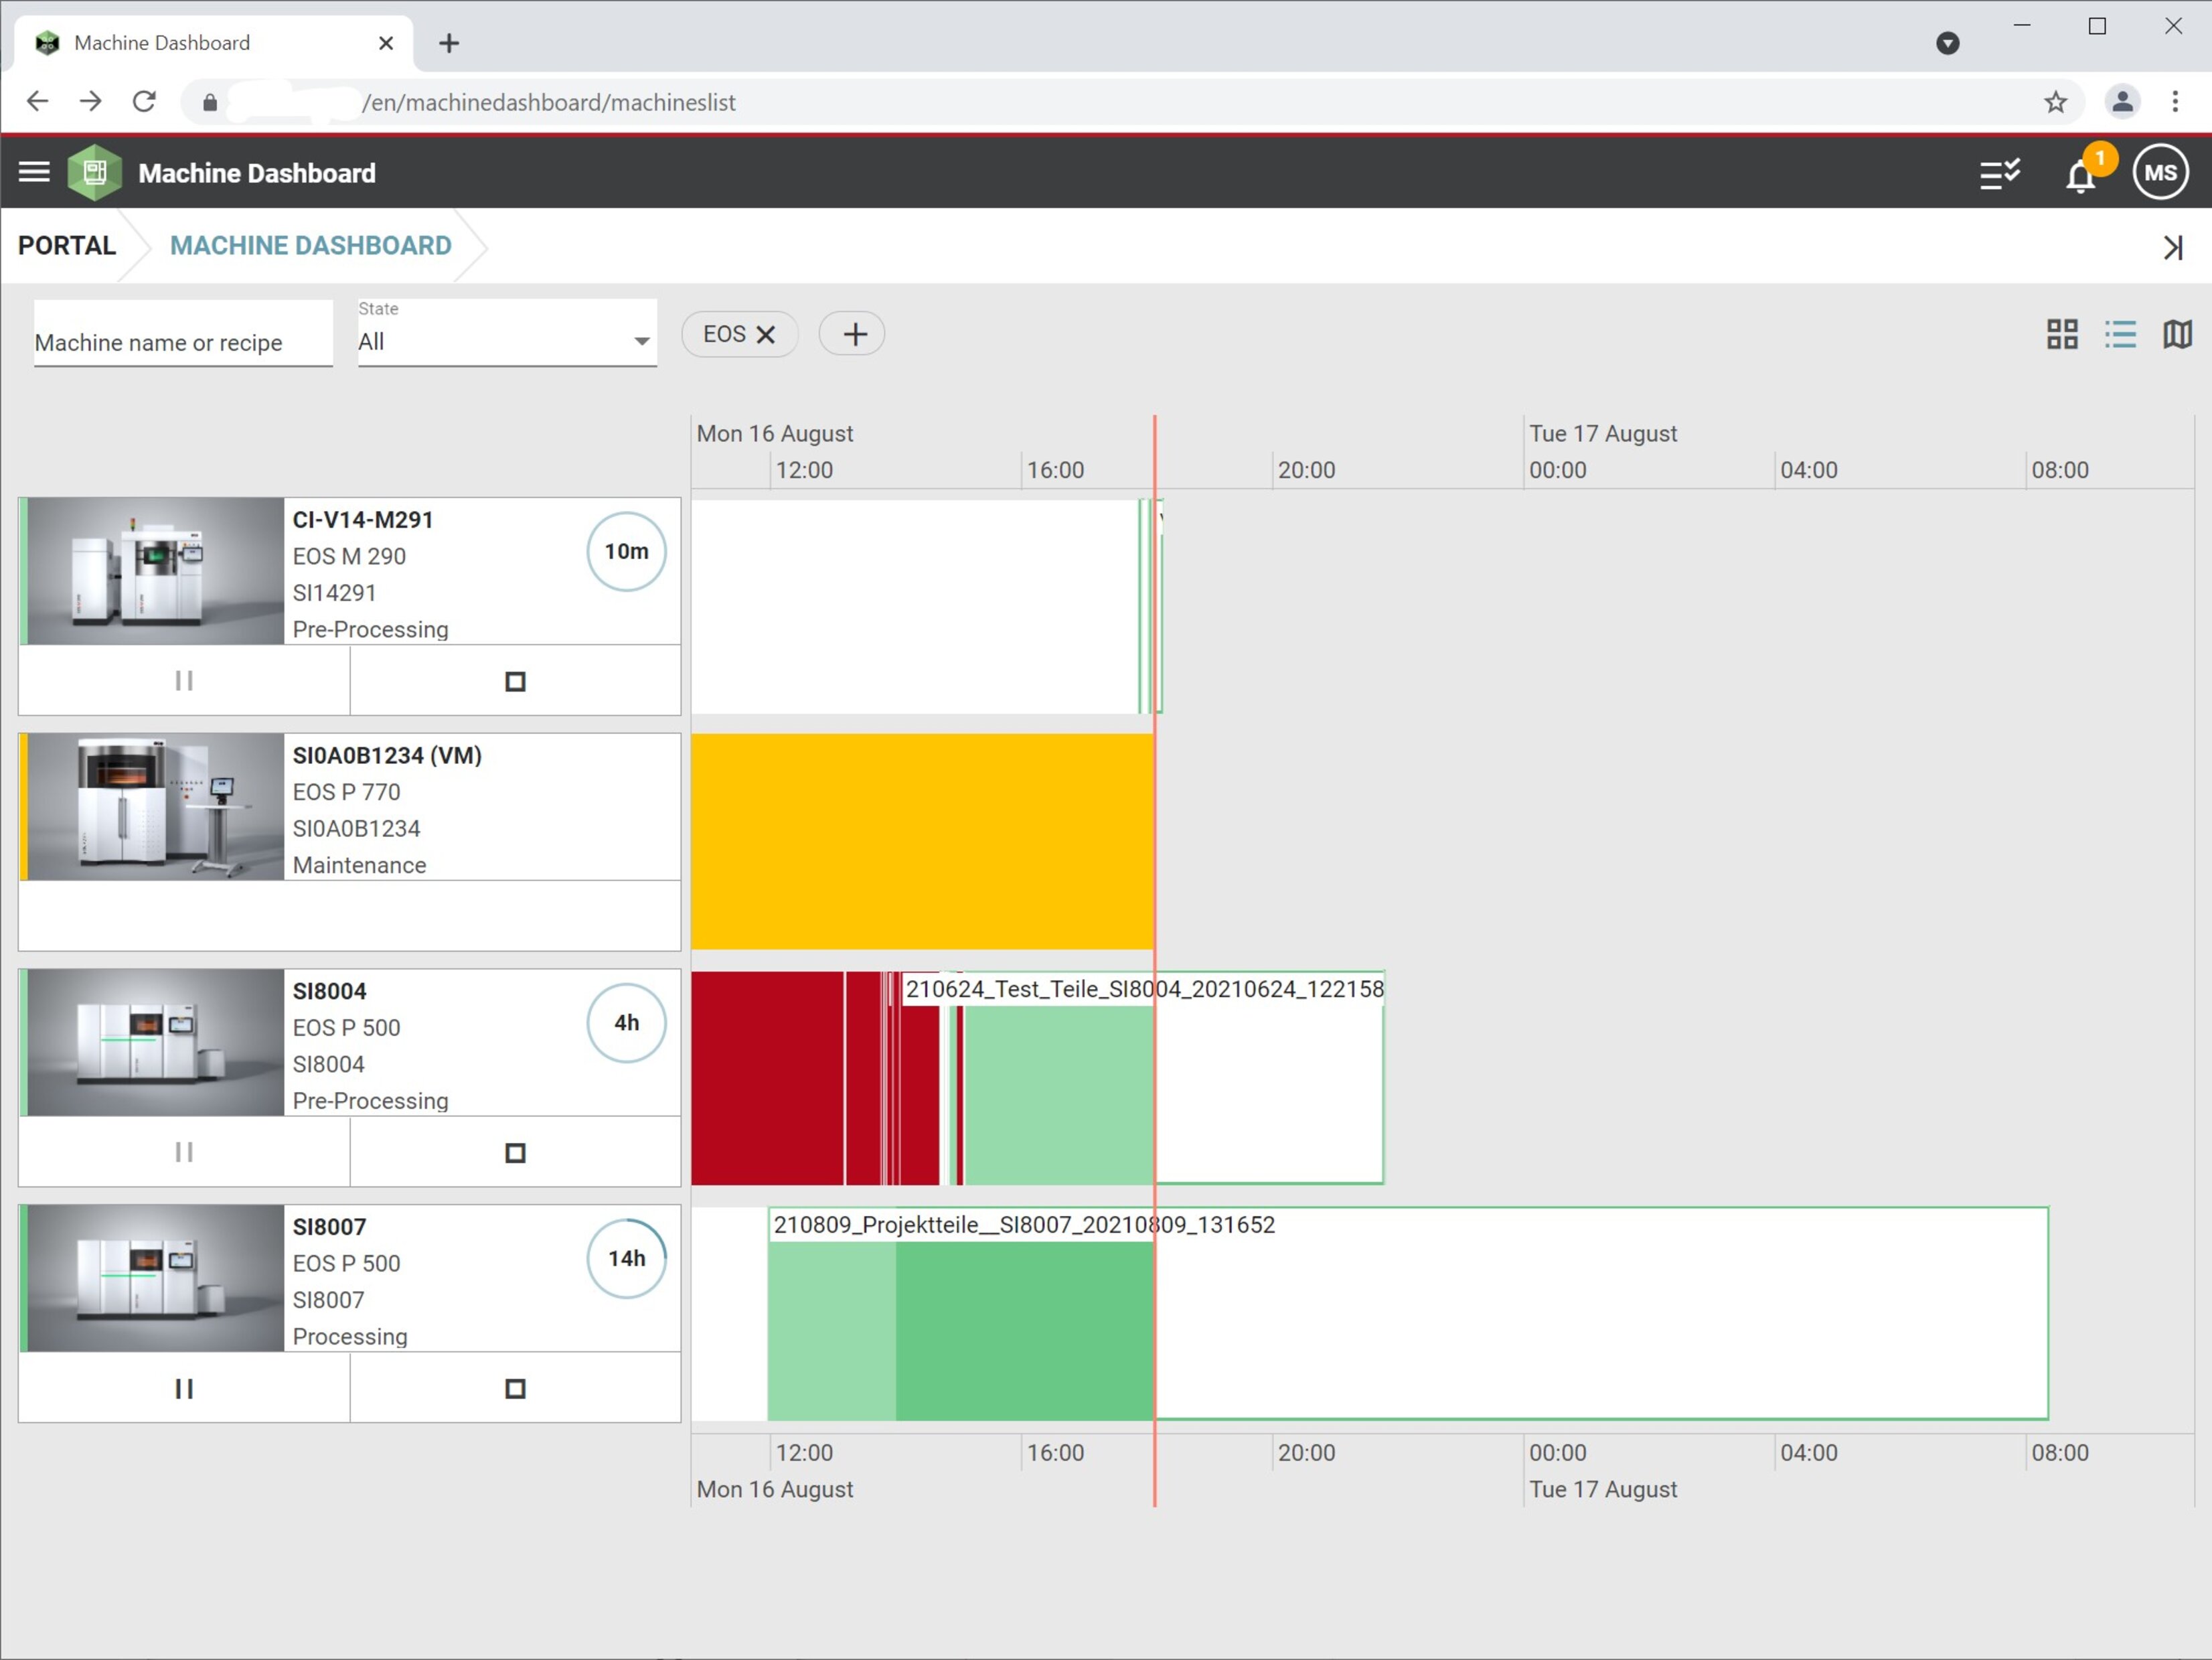This screenshot has height=1660, width=2212.
Task: Add a new filter with plus button
Action: tap(851, 333)
